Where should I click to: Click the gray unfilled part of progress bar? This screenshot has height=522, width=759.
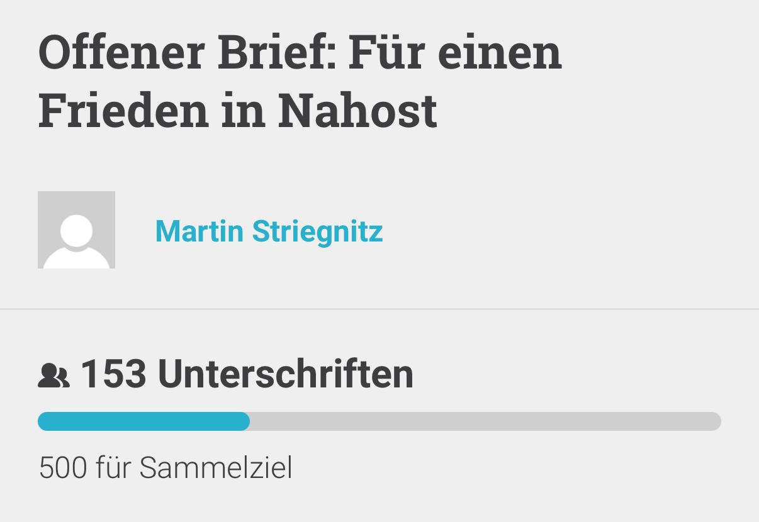click(x=485, y=421)
